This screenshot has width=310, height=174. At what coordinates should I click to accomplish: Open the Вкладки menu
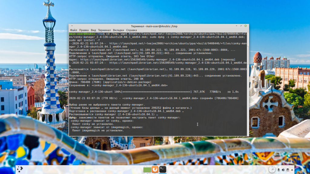[x=118, y=30]
